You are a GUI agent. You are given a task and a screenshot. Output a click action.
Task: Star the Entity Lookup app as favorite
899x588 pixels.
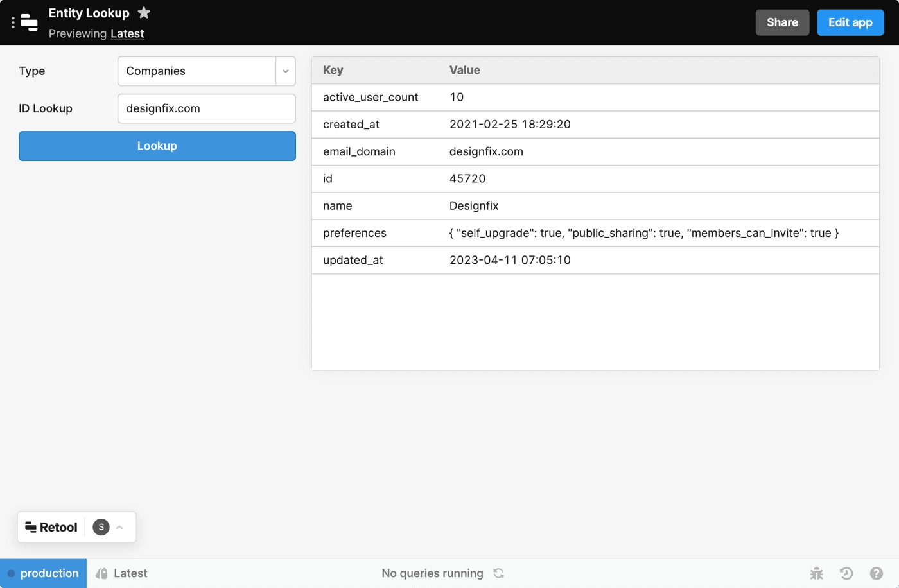pyautogui.click(x=144, y=13)
